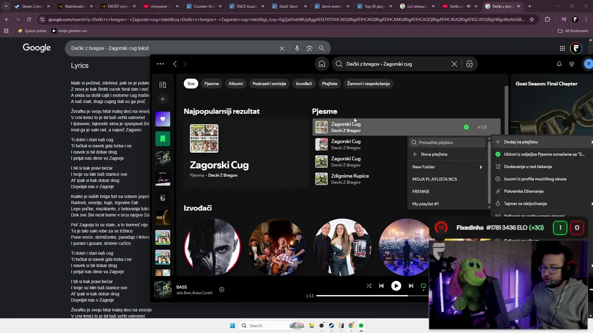Viewport: 593px width, 333px height.
Task: Select Izvođači filter chip
Action: pos(304,84)
